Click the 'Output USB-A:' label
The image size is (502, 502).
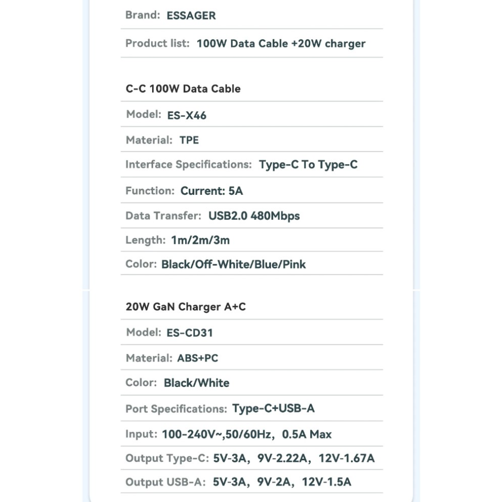tap(165, 482)
